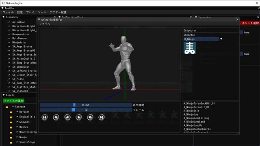Collapse the Assets panel header triangle
The height and width of the screenshot is (146, 260).
[x=4, y=95]
